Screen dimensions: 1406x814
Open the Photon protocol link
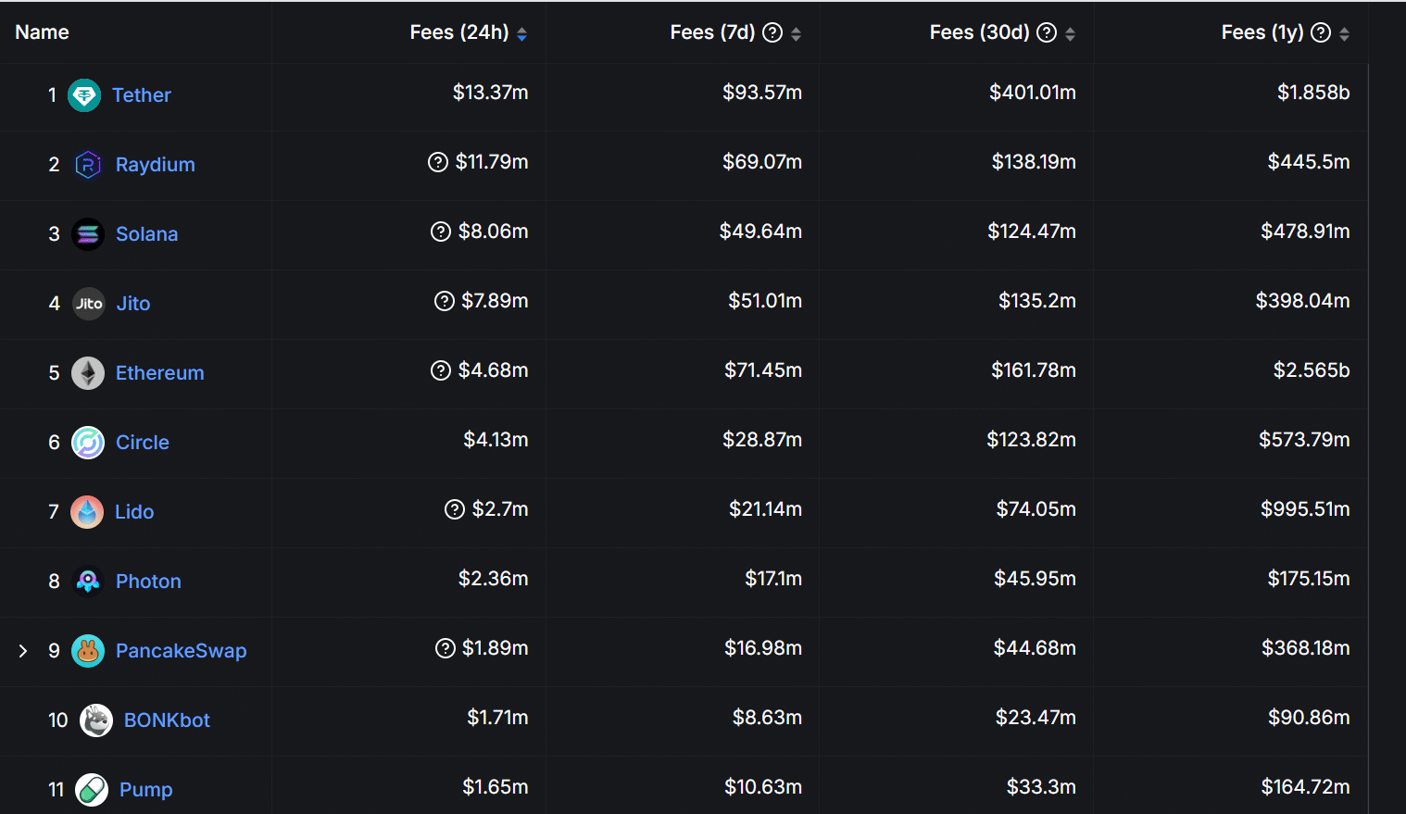[148, 582]
